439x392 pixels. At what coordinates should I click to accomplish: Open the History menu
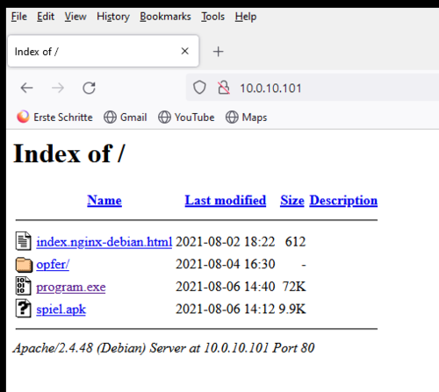pos(113,17)
